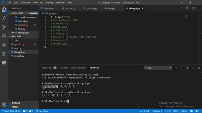Change encoding via UTF-8

[168, 111]
